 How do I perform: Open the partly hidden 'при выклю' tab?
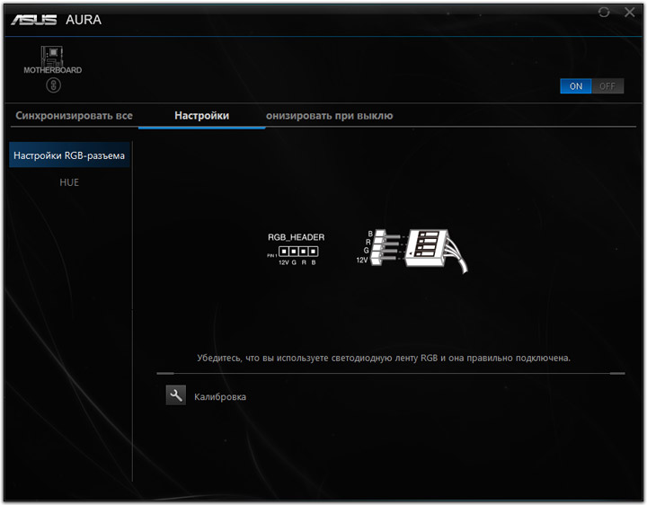[x=329, y=116]
